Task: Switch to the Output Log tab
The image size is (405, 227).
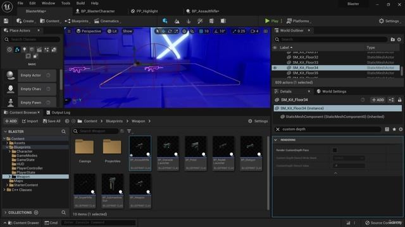Action: (x=58, y=112)
